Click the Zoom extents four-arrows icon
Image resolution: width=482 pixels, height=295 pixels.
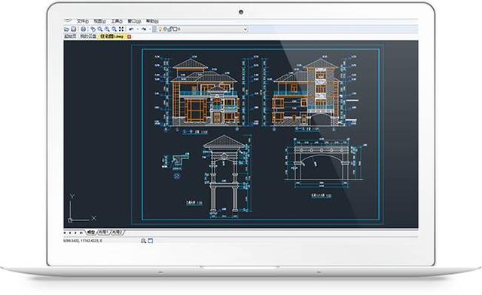(121, 29)
